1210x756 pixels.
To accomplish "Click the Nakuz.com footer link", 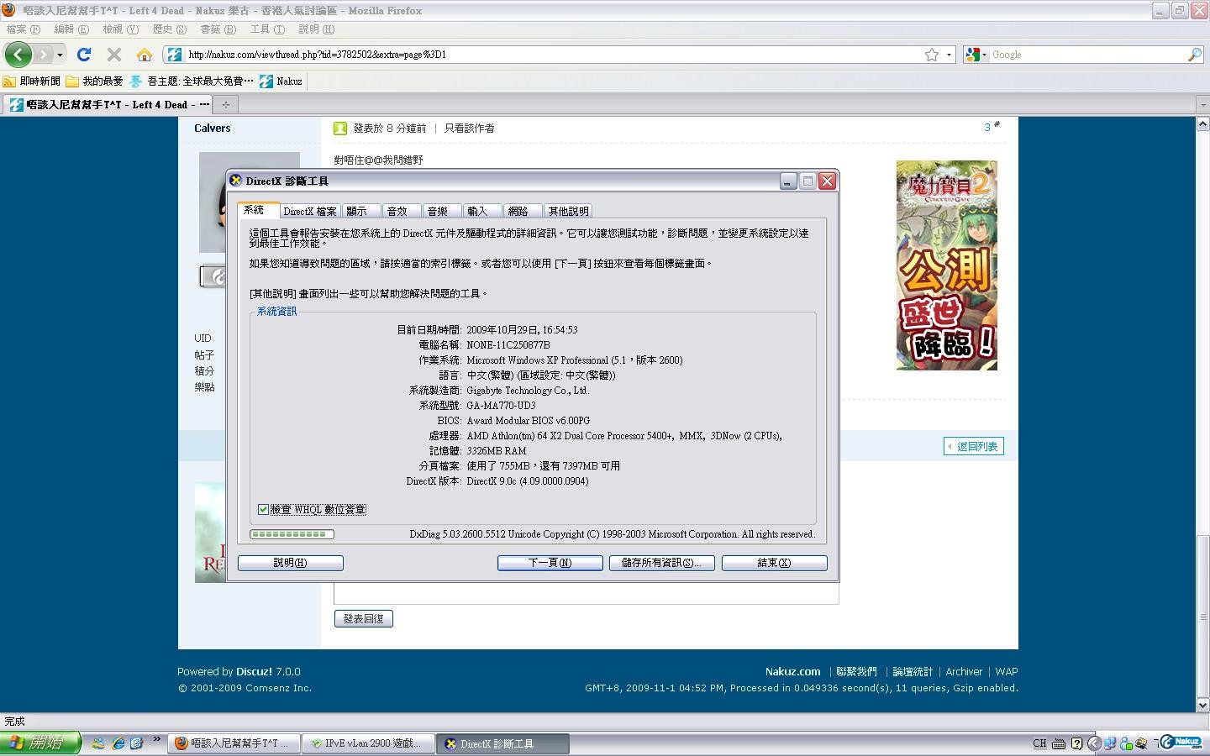I will (792, 672).
